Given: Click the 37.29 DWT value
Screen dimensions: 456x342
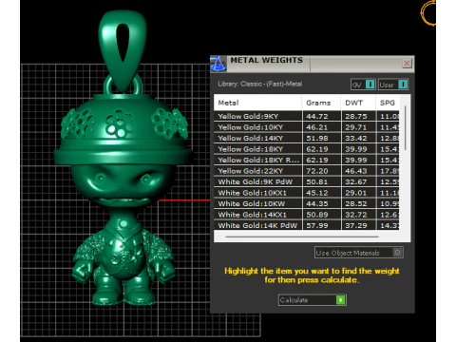Looking at the screenshot, I should click(356, 225).
